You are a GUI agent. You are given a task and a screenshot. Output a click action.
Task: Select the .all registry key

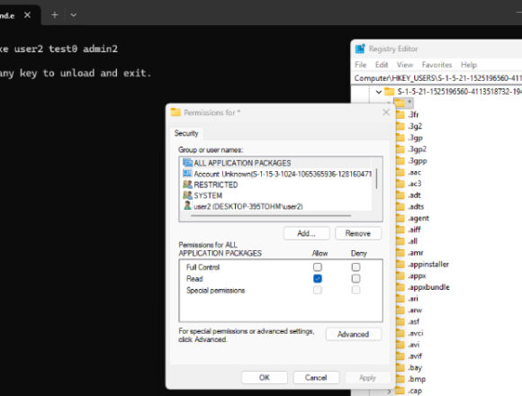click(413, 241)
